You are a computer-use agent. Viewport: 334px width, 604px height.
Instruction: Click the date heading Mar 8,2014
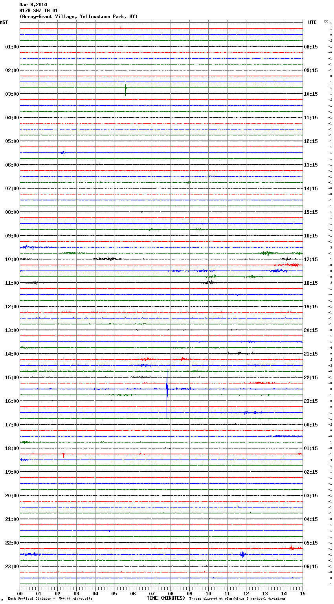pos(33,5)
